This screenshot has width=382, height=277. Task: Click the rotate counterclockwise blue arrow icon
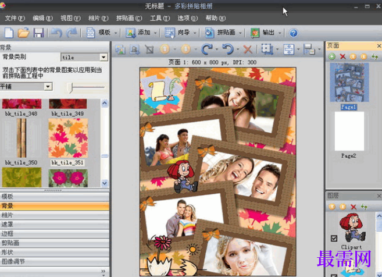[228, 49]
